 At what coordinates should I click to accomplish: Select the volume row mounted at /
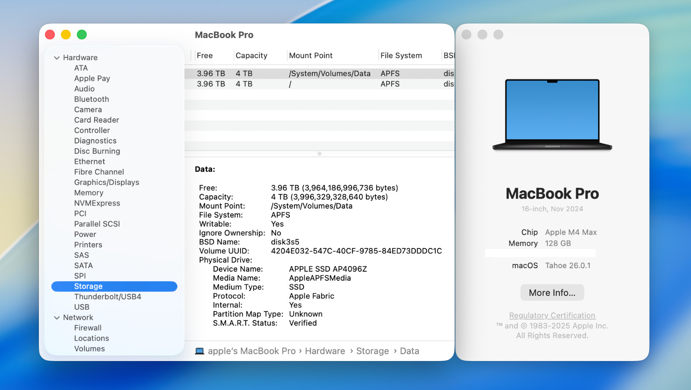pos(319,84)
